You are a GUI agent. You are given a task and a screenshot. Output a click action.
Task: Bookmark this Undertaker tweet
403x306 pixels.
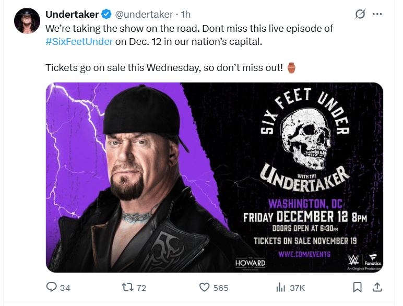click(357, 287)
